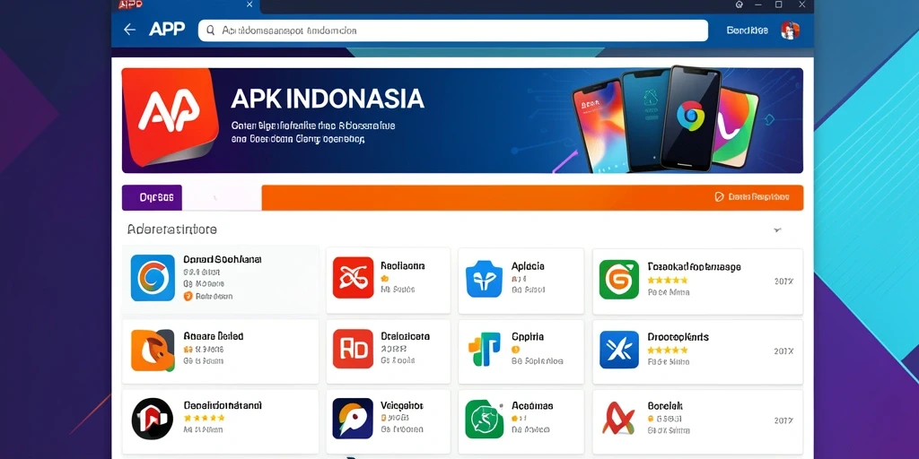Open the red A icon of Borelalk
This screenshot has height=459, width=919.
pos(619,418)
